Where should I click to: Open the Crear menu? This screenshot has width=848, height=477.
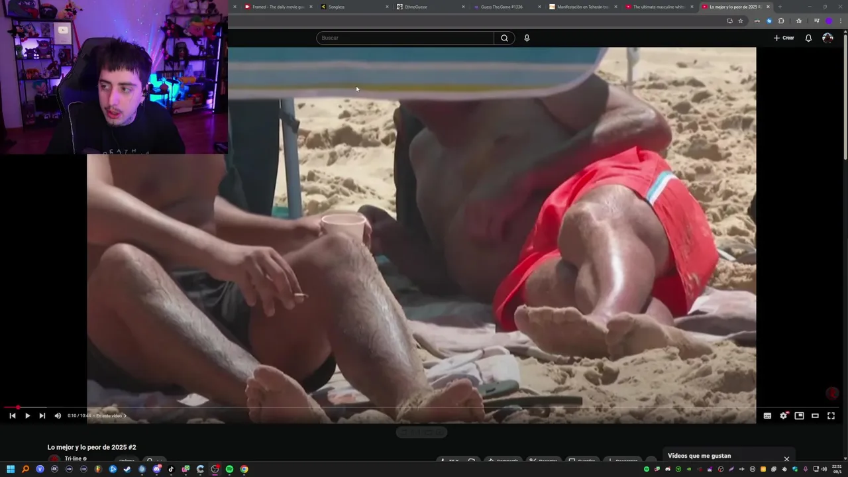784,38
